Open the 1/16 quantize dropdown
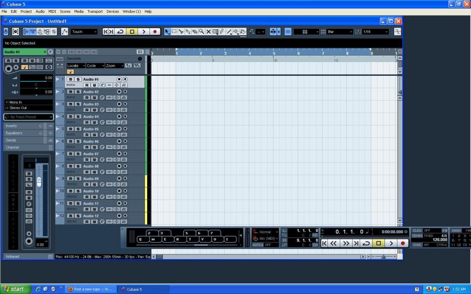 click(x=375, y=32)
